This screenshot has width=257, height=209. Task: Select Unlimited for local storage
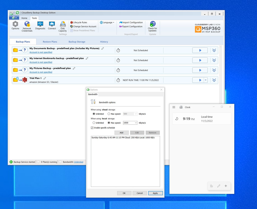(94, 123)
